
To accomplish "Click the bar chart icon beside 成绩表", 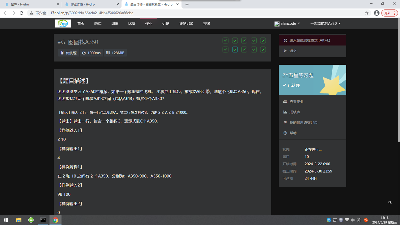I will (x=285, y=112).
